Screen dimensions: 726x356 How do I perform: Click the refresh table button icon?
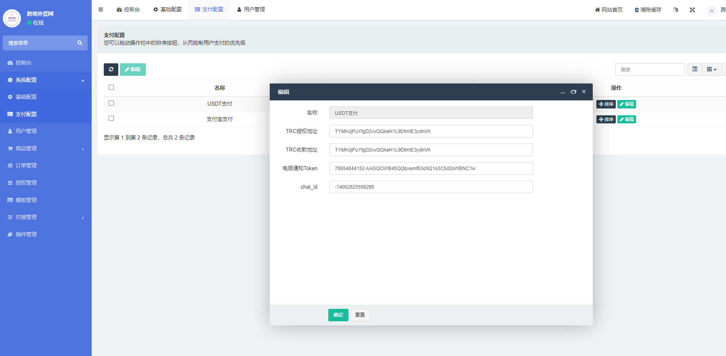coord(111,69)
